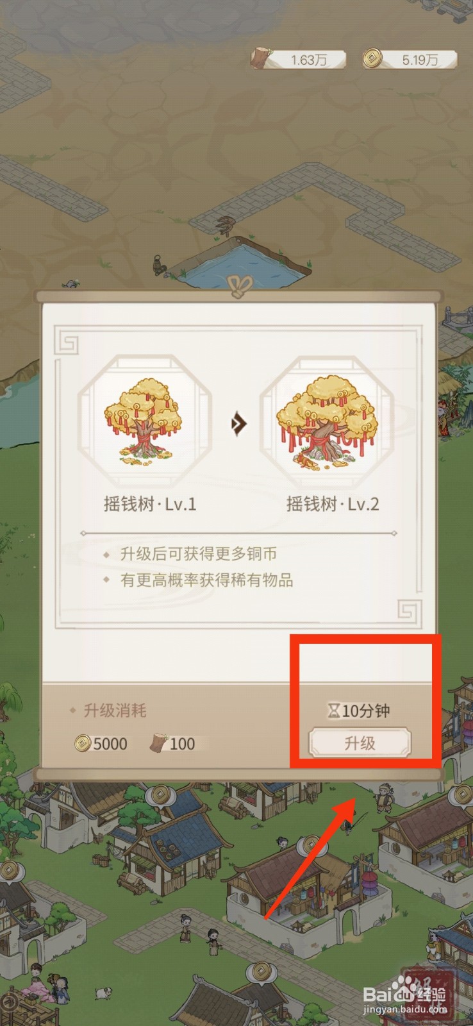Collect the coin bubble at the left edge

9,871
